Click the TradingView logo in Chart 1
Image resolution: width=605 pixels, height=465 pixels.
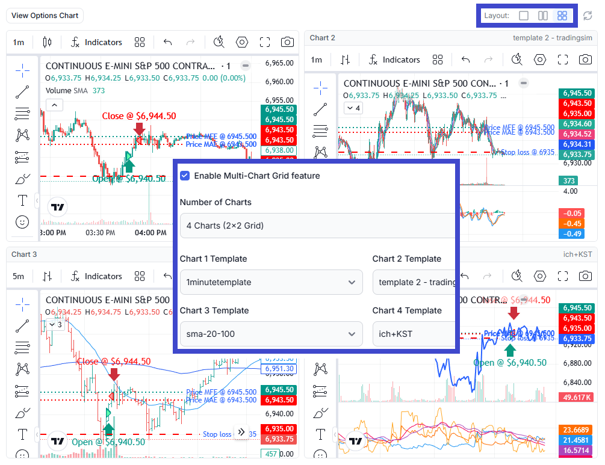point(58,207)
